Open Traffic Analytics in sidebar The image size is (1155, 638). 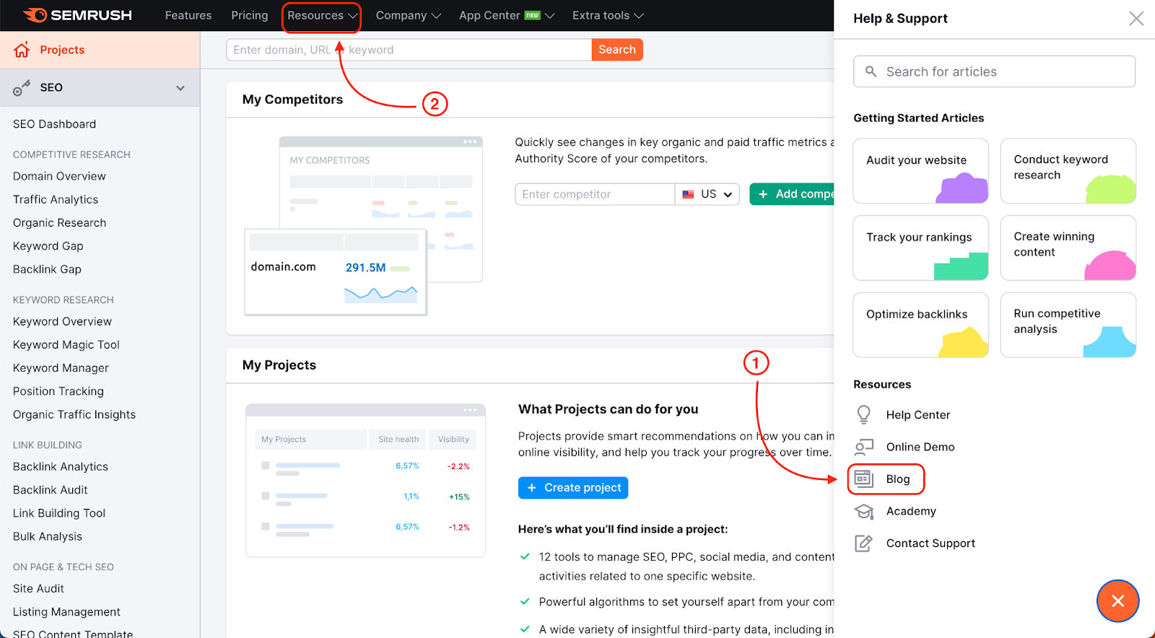(56, 199)
